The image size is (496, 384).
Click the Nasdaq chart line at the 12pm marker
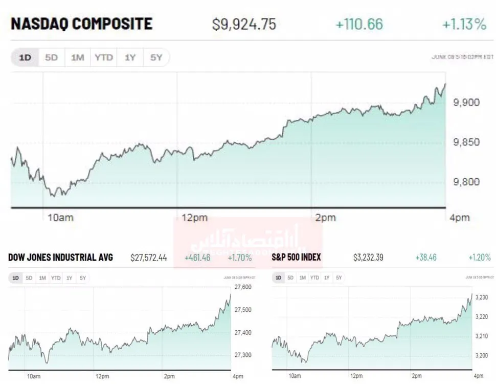pos(177,152)
